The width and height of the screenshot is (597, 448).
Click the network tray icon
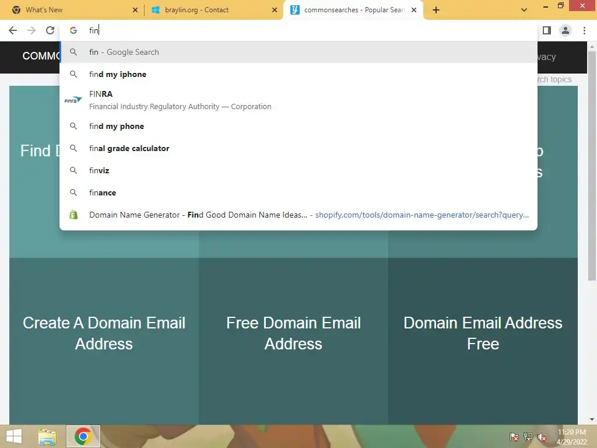click(528, 437)
